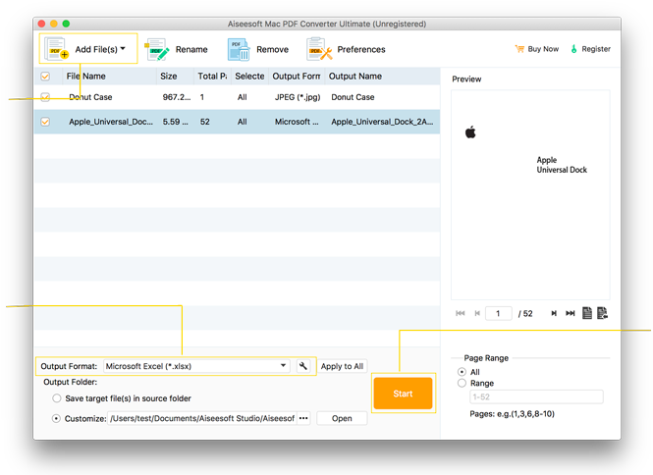Screen dimensions: 653x475
Task: Go to first preview page
Action: coord(461,313)
